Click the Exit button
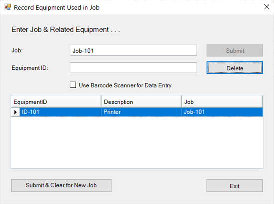Screen dimensions: 274x204 pos(235,186)
